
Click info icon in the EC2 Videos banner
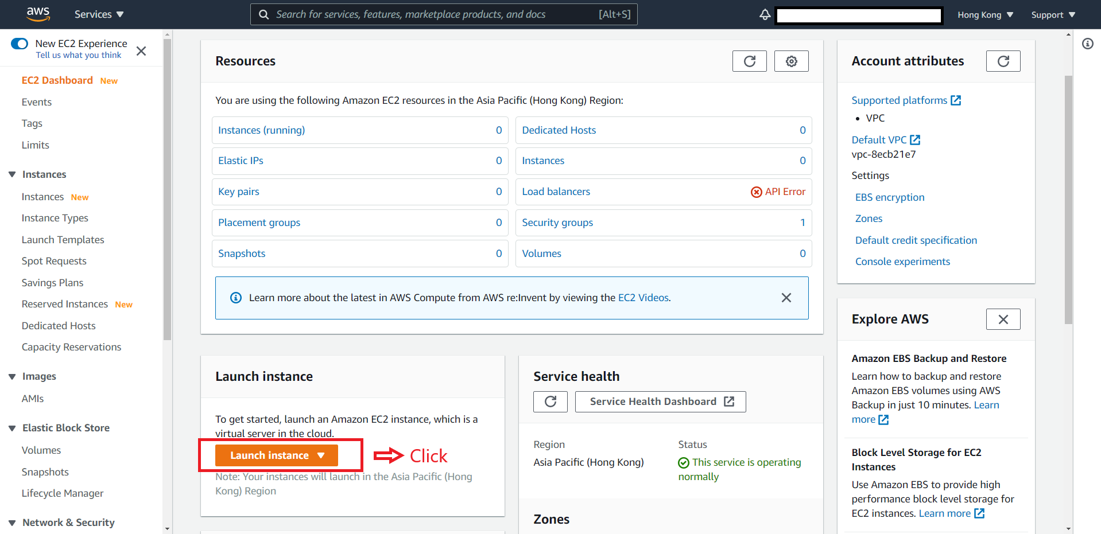tap(235, 298)
